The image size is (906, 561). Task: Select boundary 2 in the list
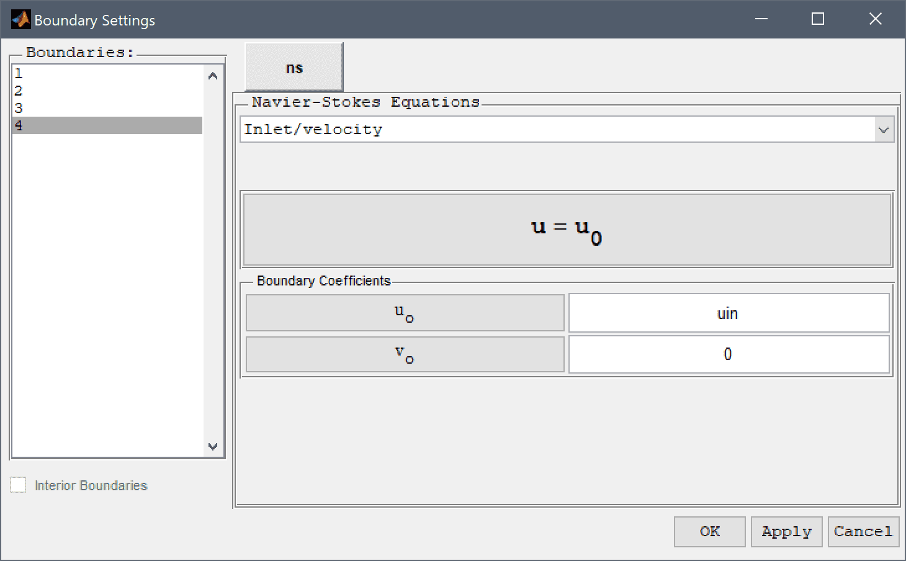click(x=107, y=91)
